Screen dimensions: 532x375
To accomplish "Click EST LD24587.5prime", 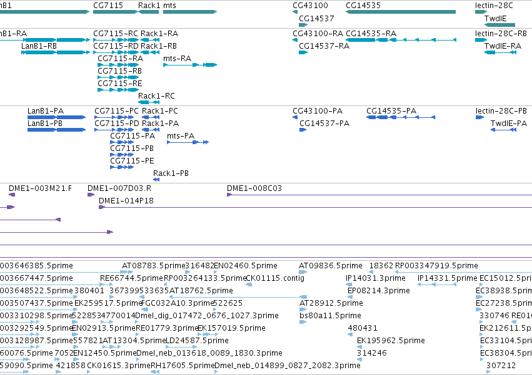I will 197,341.
